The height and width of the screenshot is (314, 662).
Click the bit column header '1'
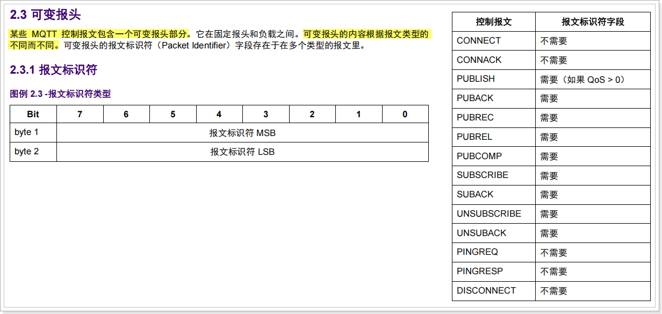tap(359, 115)
